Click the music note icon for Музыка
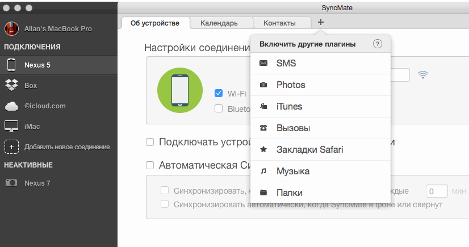This screenshot has width=469, height=247. (x=263, y=171)
